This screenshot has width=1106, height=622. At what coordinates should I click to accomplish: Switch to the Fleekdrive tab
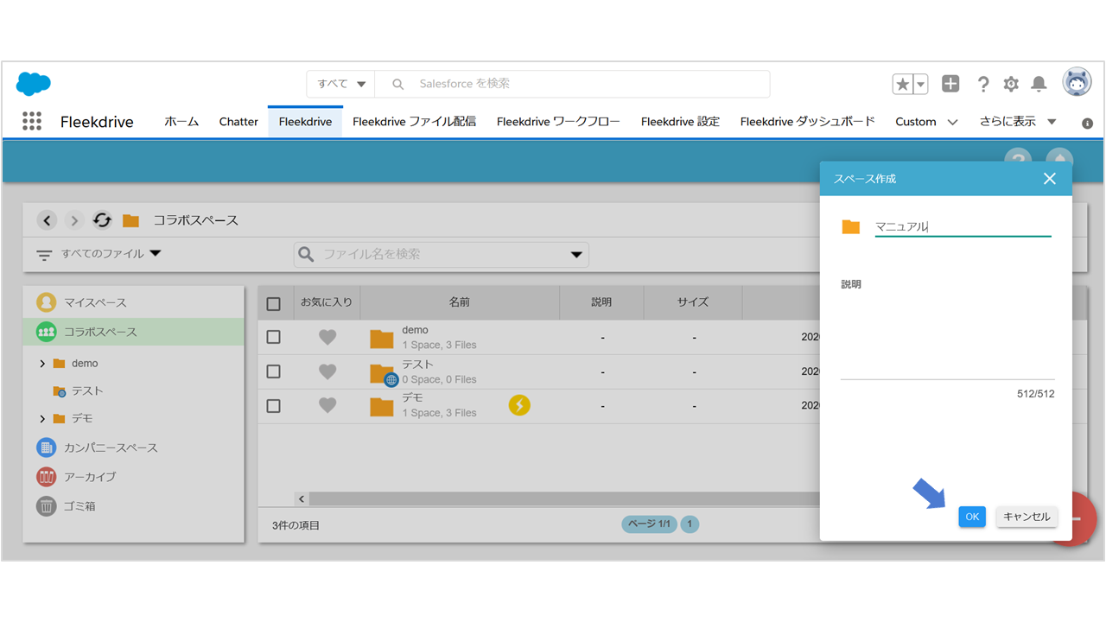point(305,122)
